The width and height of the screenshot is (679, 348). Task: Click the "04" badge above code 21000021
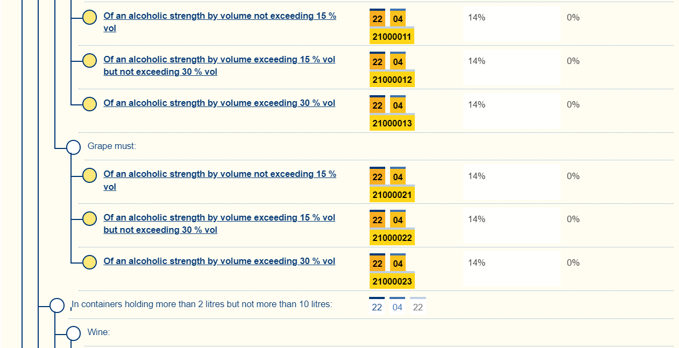(x=398, y=177)
